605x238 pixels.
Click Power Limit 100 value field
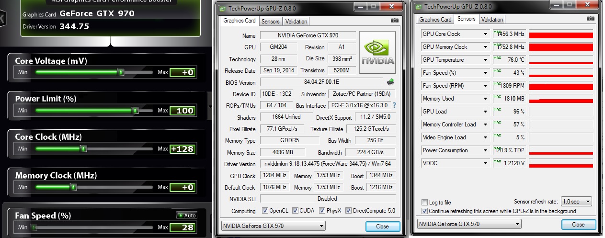[x=183, y=111]
